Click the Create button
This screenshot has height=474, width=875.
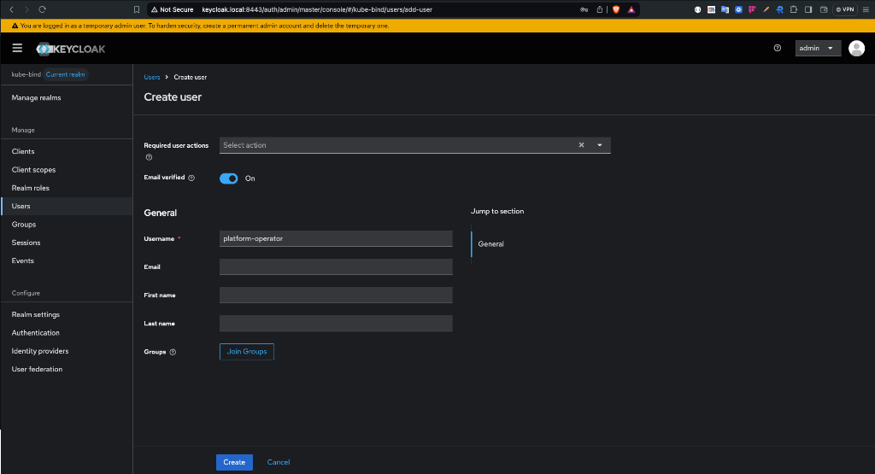point(234,462)
